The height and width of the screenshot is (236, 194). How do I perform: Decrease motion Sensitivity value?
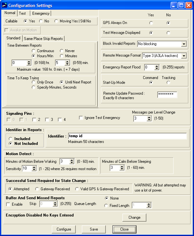(34, 169)
